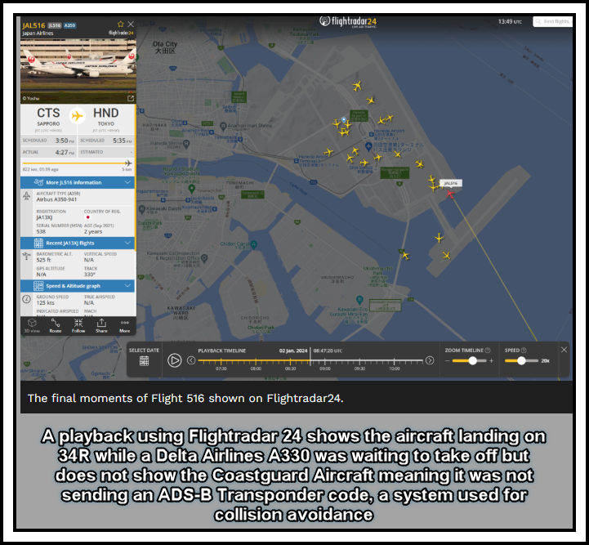Toggle Follow aircraft mode

pos(78,326)
